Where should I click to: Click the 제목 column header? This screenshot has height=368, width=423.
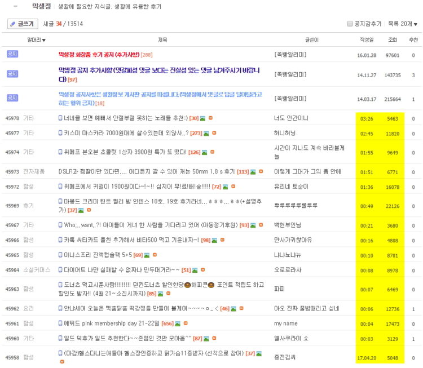(162, 40)
